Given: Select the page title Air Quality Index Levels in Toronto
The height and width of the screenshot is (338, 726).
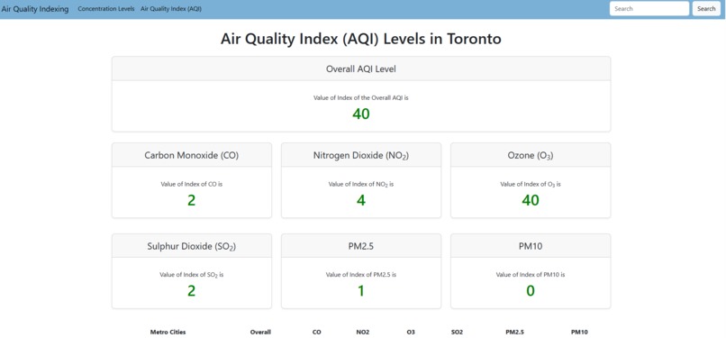Looking at the screenshot, I should (x=360, y=39).
